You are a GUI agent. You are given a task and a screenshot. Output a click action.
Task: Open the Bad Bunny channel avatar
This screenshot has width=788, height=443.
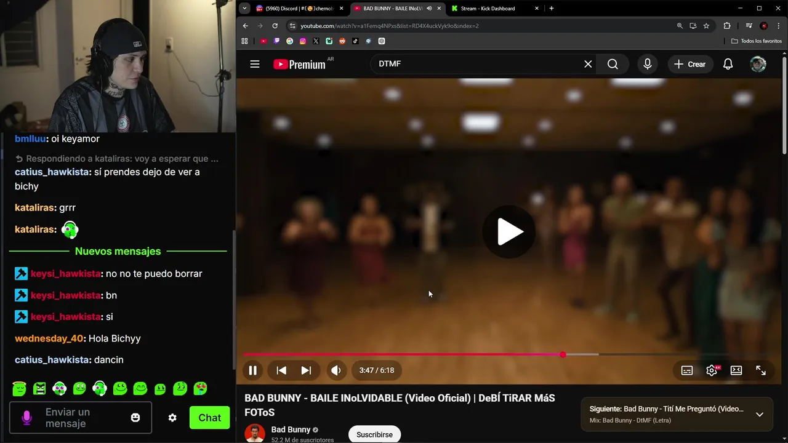pyautogui.click(x=255, y=433)
